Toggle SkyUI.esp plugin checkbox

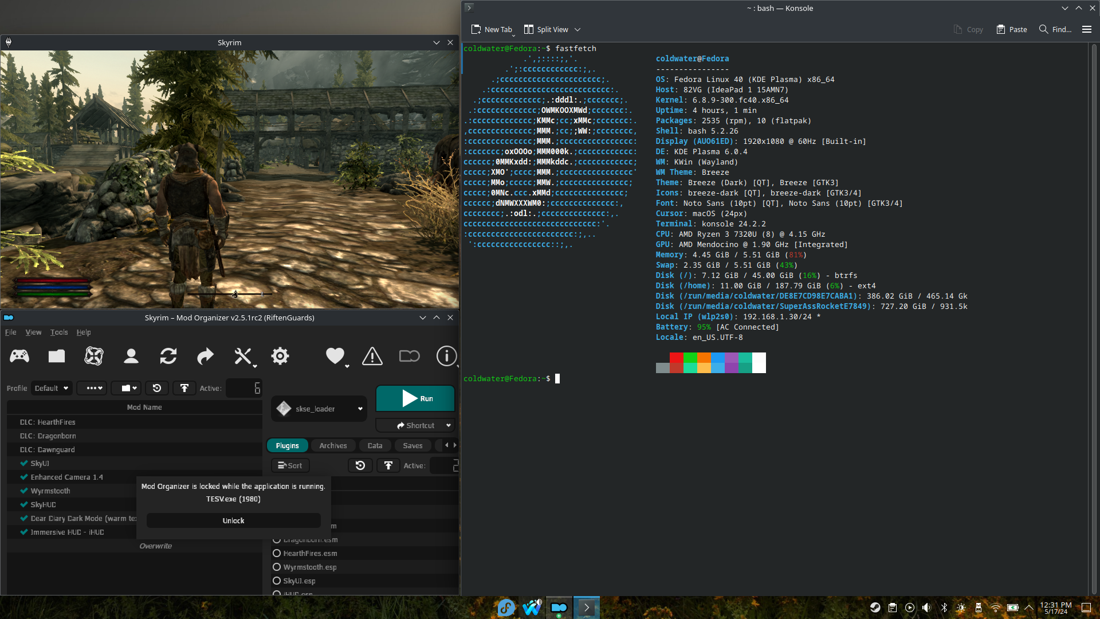pyautogui.click(x=277, y=581)
